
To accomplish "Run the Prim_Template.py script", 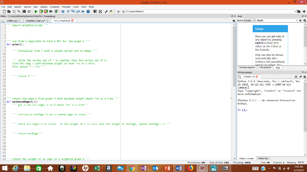I will click(x=36, y=11).
